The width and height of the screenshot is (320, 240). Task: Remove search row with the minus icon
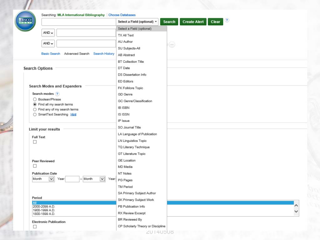[x=172, y=44]
